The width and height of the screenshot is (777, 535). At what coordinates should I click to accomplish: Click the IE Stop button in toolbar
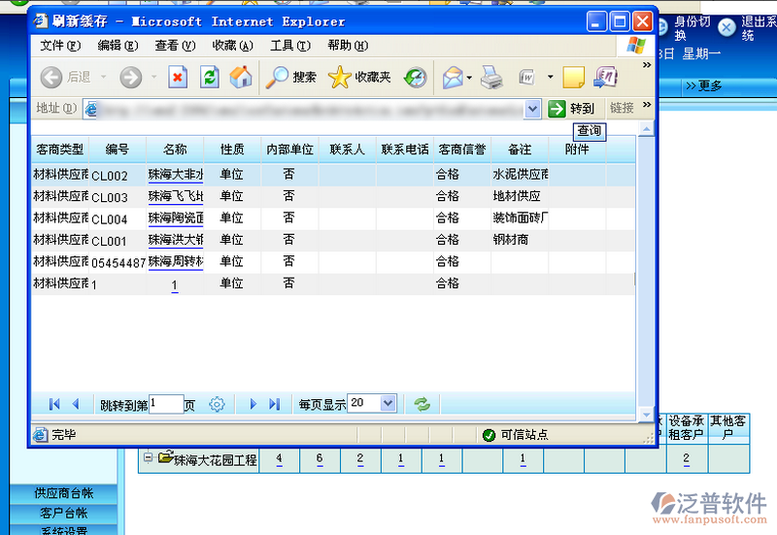178,77
